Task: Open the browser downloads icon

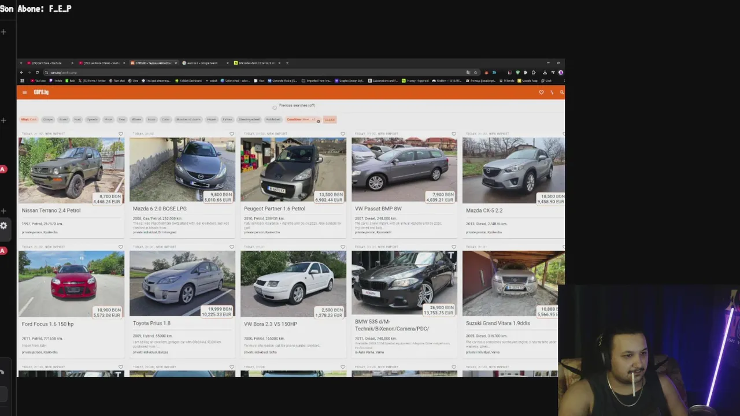Action: (x=545, y=73)
